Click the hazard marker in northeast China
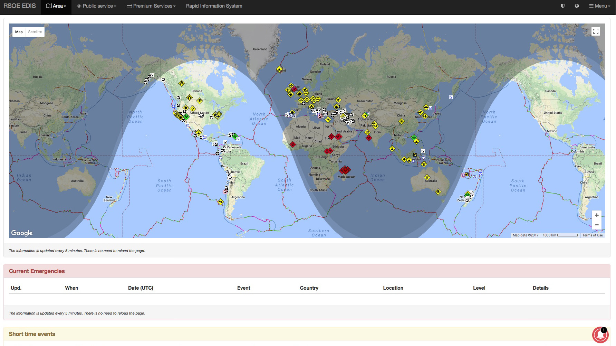The width and height of the screenshot is (616, 346). (426, 107)
